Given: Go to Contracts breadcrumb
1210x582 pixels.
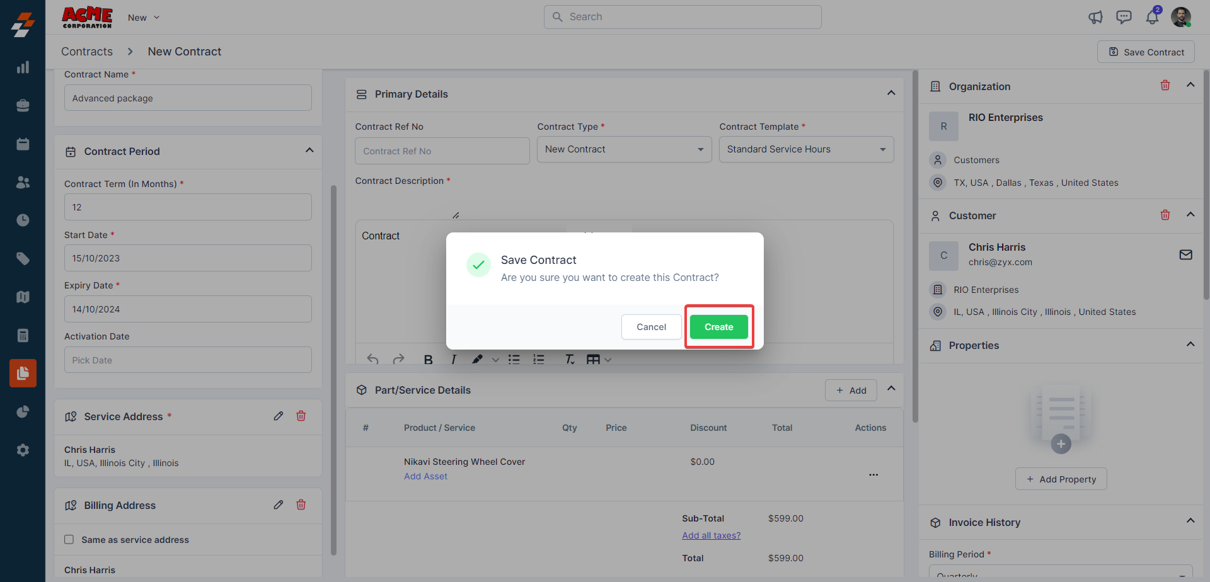Looking at the screenshot, I should (87, 52).
